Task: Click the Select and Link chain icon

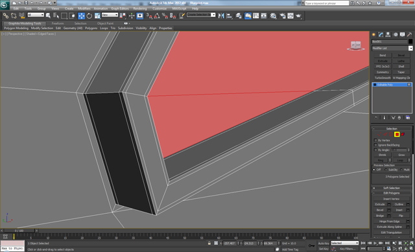Action: (x=5, y=16)
